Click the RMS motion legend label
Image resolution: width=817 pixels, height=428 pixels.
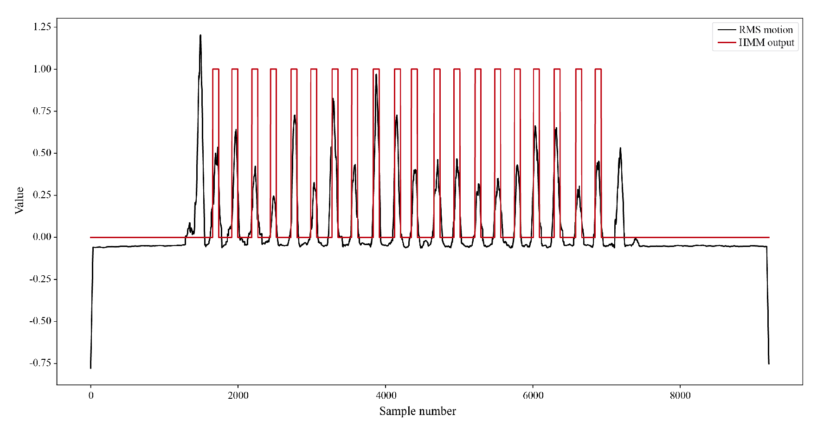click(766, 30)
